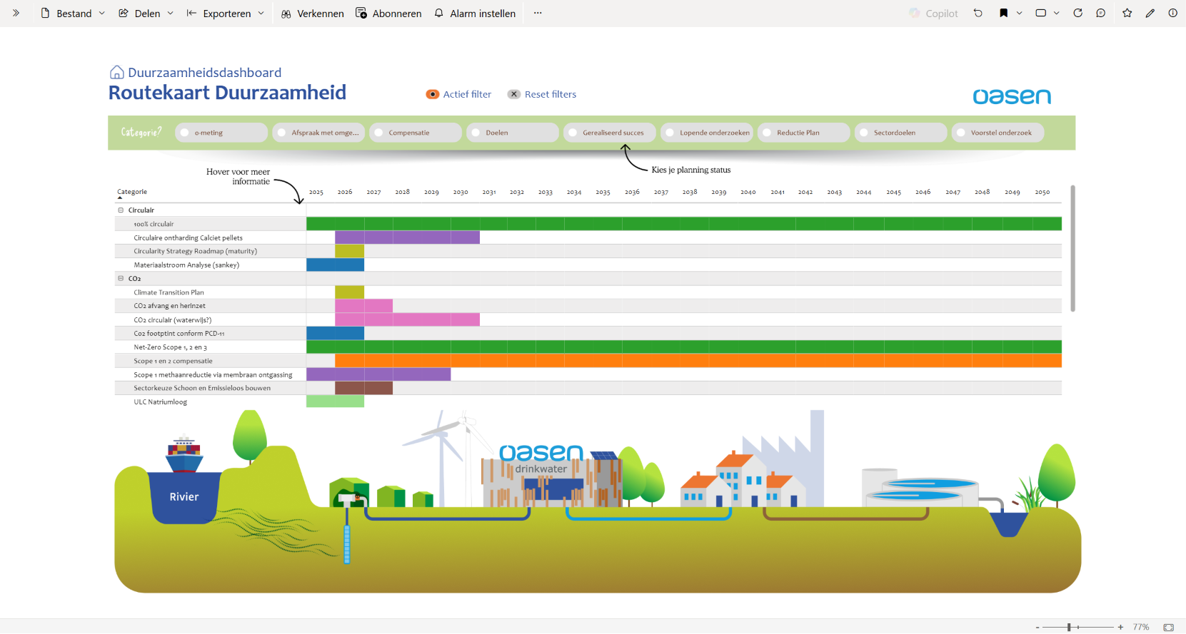Select the Sectordoelen filter chip
This screenshot has width=1186, height=634.
[901, 133]
